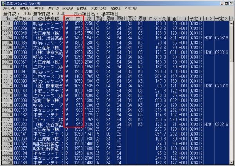Click lot length value 351.7

pyautogui.click(x=161, y=134)
